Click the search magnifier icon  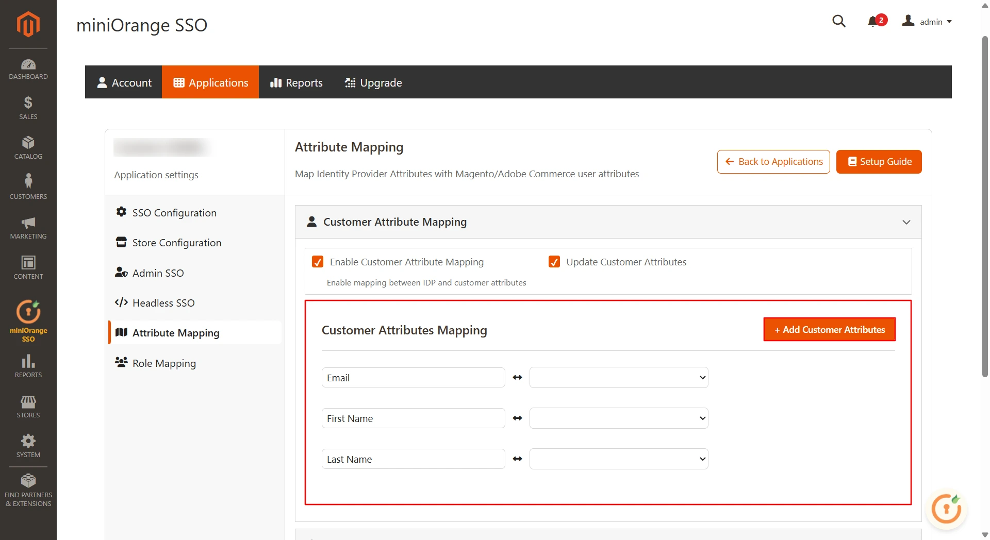click(x=839, y=21)
